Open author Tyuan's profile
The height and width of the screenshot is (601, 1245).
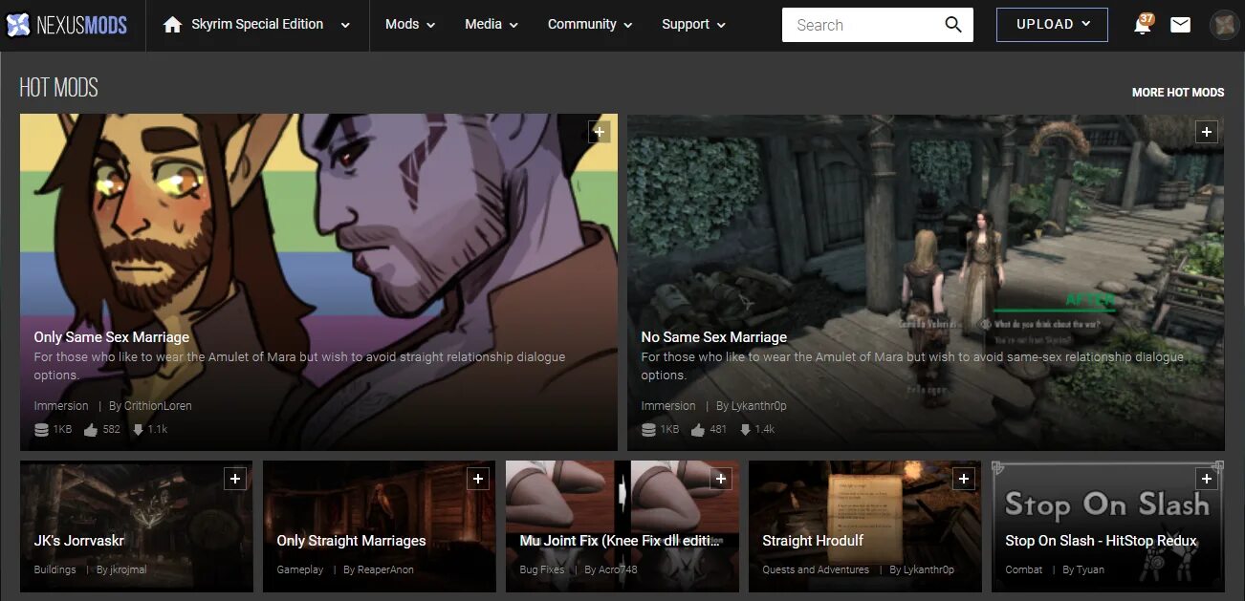[1090, 569]
